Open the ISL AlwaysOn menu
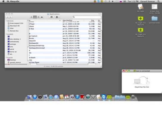The image size is (162, 121). click(13, 1)
